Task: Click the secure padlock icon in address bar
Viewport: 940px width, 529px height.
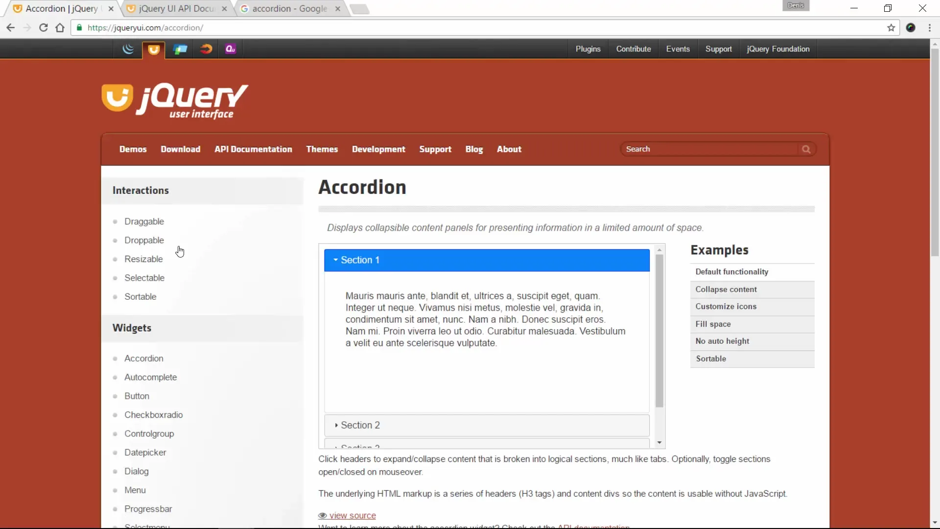Action: [x=79, y=28]
